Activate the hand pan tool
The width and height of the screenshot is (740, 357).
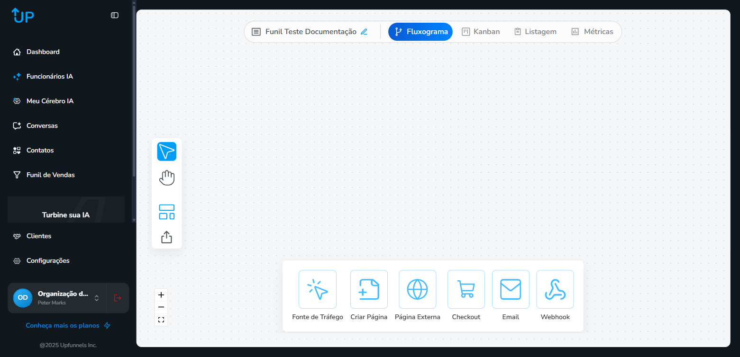tap(166, 178)
